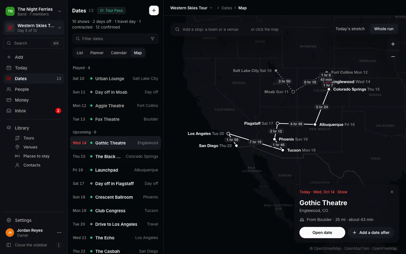Open the OpenStreetMap attribution link
406x254 pixels.
tap(325, 249)
